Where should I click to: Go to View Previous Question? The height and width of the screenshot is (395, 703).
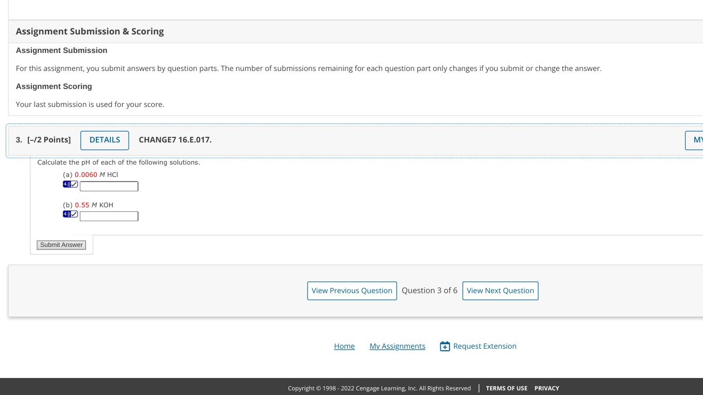pos(352,291)
